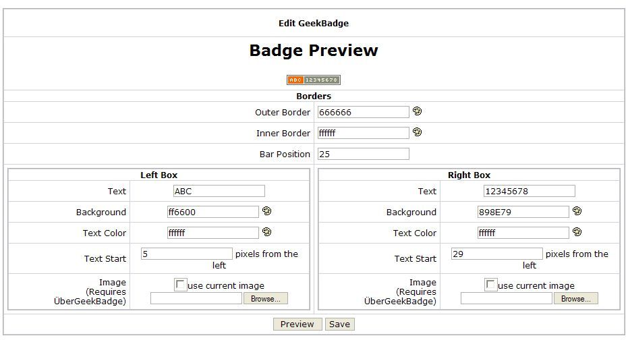Screen dimensions: 628x340
Task: Focus the Outer Border color field
Action: (x=363, y=112)
